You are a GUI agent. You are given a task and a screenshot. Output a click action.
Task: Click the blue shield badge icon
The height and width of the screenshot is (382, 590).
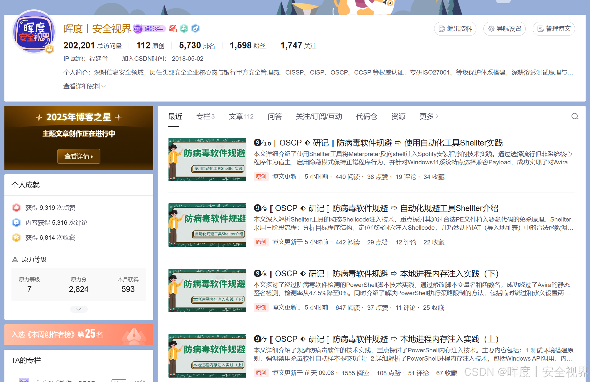[x=195, y=28]
